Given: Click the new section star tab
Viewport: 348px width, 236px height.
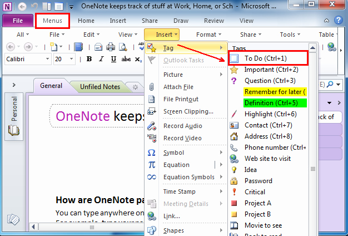Looking at the screenshot, I should [135, 87].
